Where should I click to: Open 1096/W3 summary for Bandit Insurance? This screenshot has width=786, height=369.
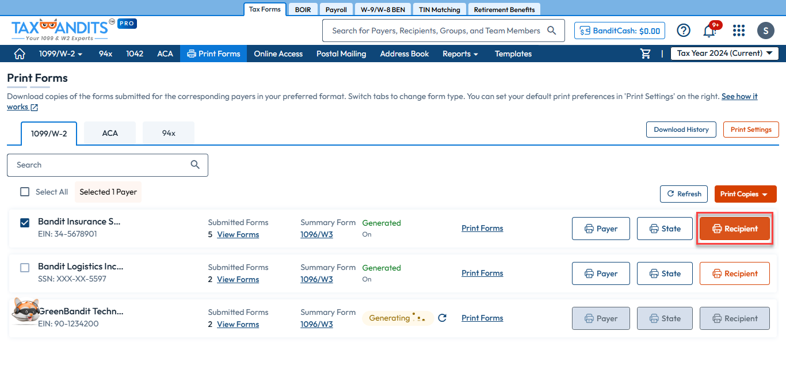click(x=316, y=234)
